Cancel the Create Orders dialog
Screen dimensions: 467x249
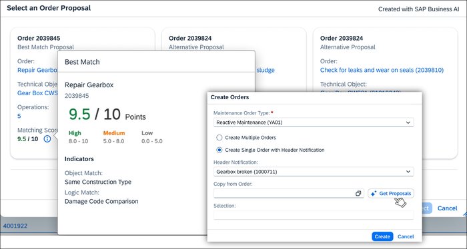pos(406,236)
